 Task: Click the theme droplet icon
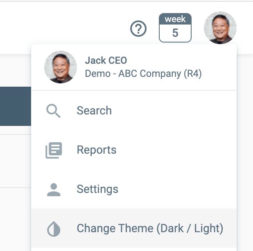click(53, 229)
